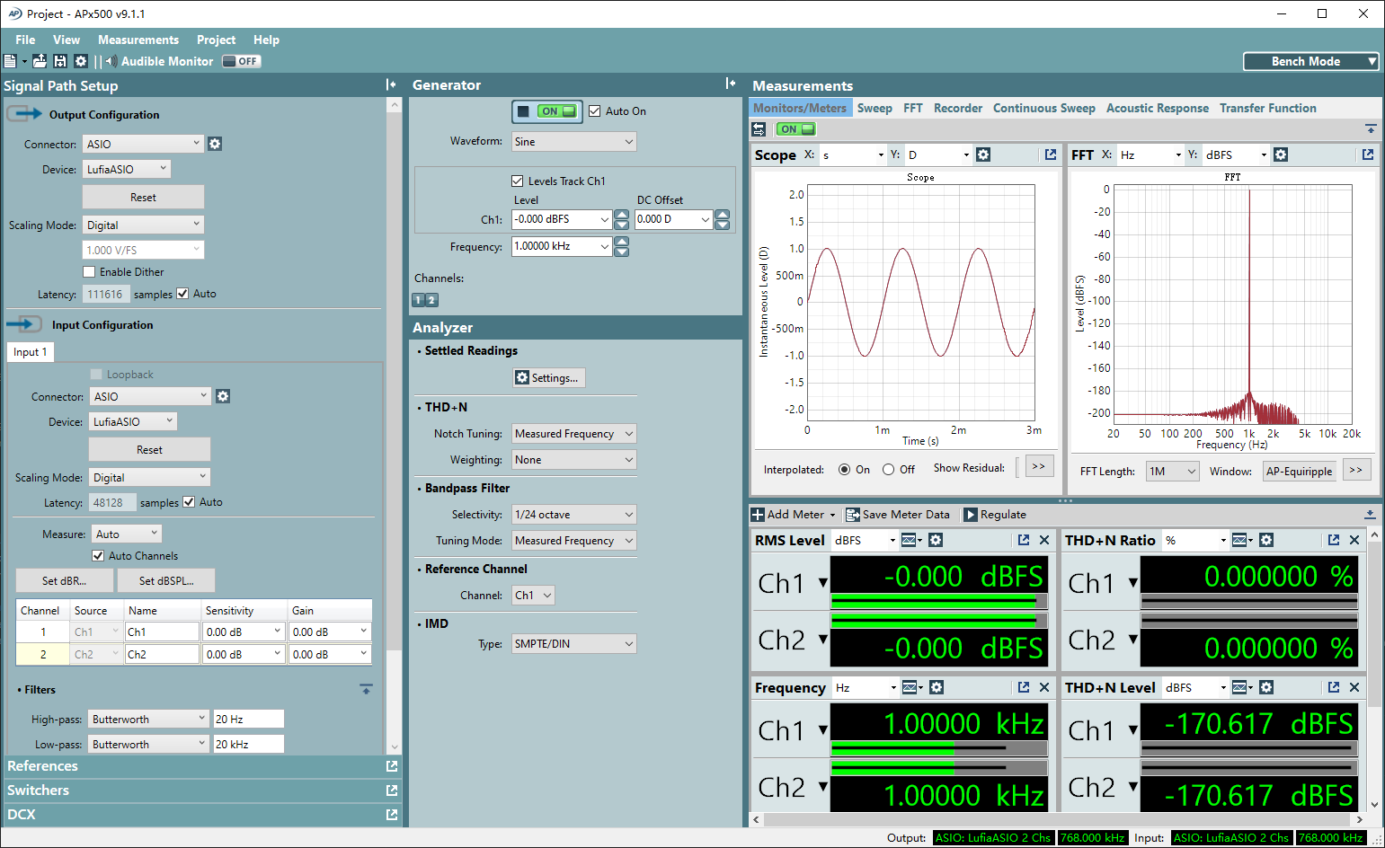This screenshot has width=1385, height=848.
Task: Open the High-pass Butterworth filter dropdown
Action: click(x=149, y=720)
